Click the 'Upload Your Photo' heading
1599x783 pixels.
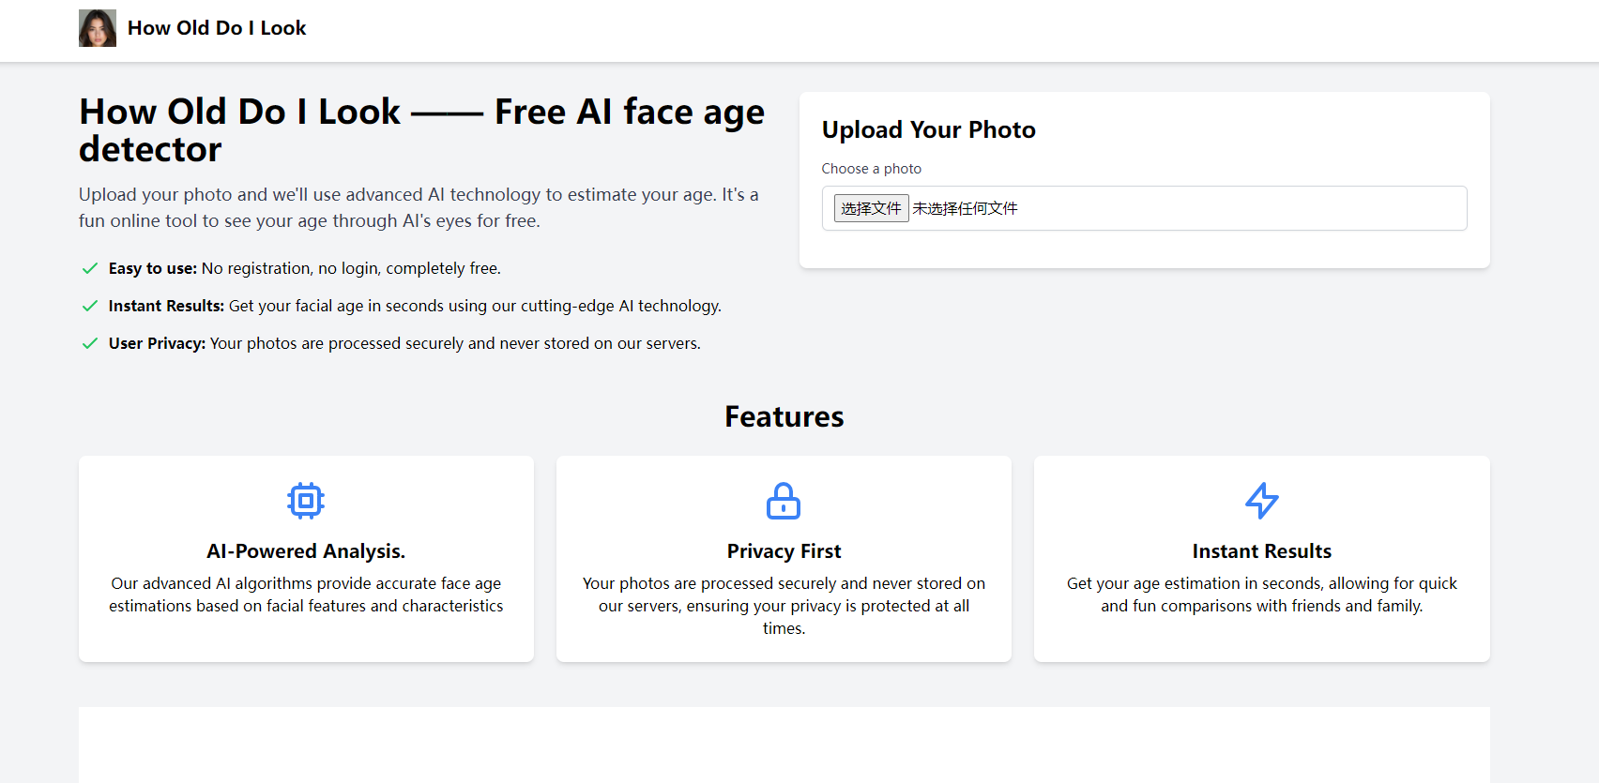928,129
